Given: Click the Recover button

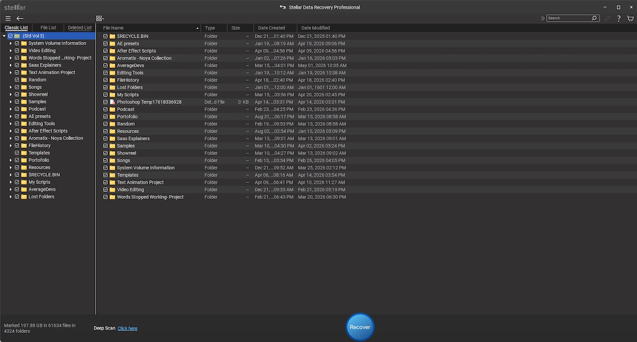Looking at the screenshot, I should tap(360, 327).
